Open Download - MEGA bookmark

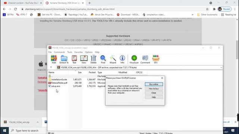tap(128, 15)
